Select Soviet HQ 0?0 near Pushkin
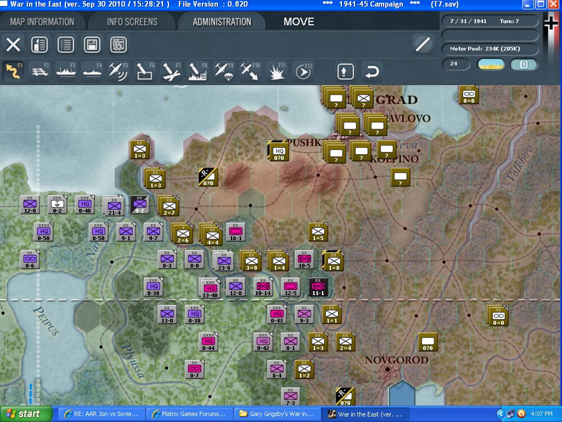 tap(278, 151)
